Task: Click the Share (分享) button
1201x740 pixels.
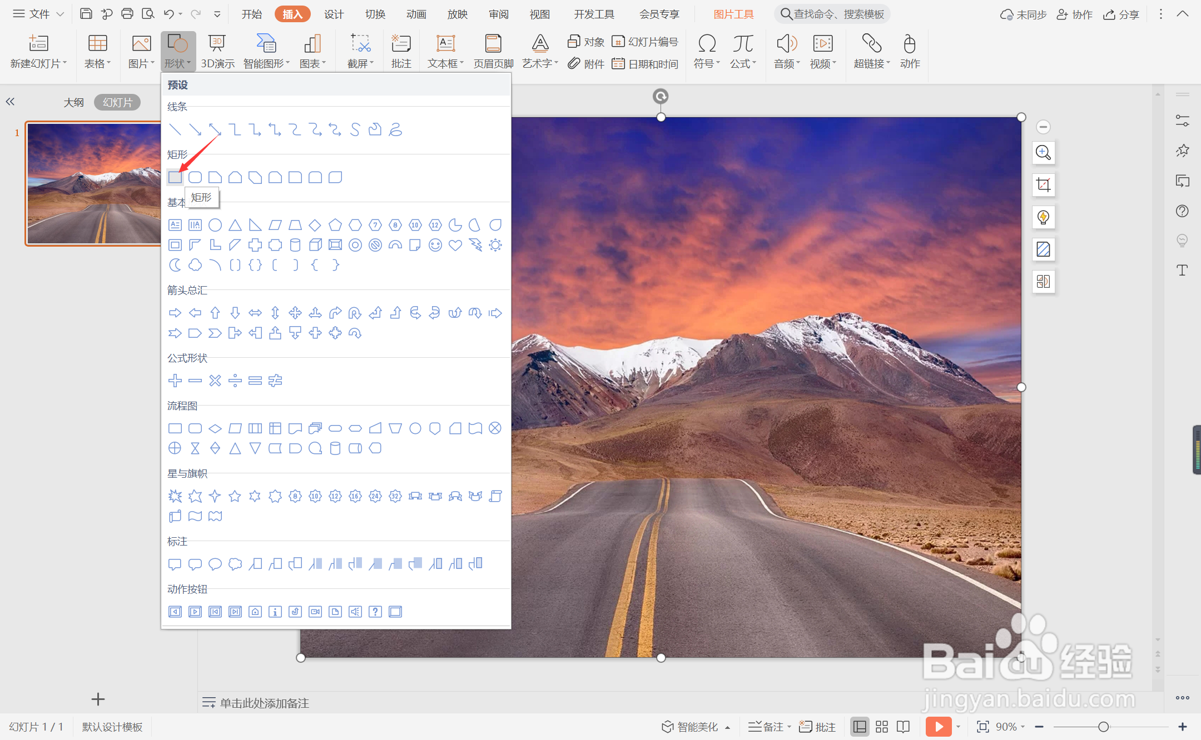Action: [x=1121, y=14]
